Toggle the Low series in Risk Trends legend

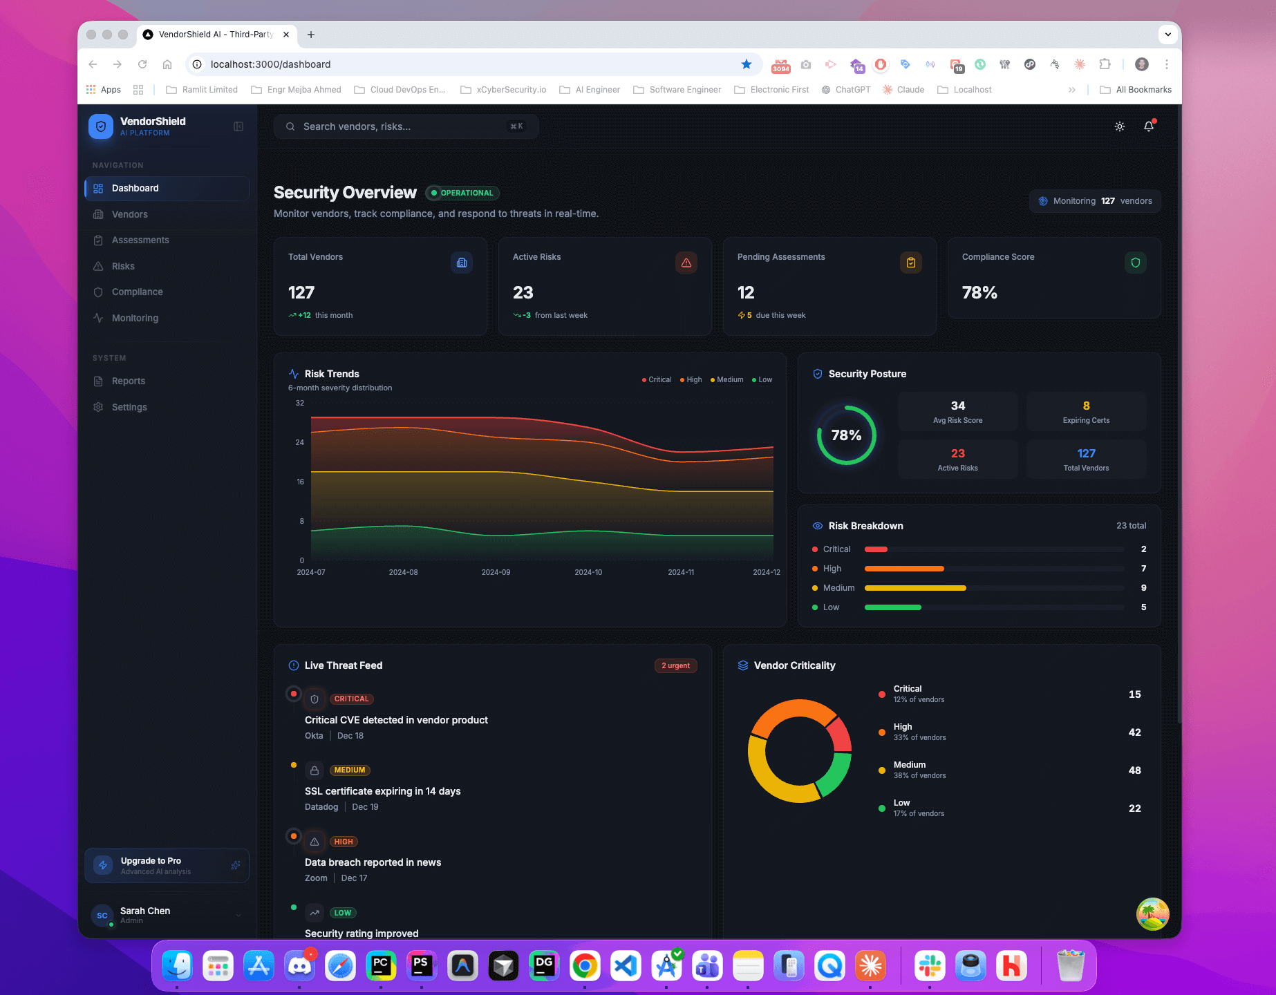pos(761,379)
